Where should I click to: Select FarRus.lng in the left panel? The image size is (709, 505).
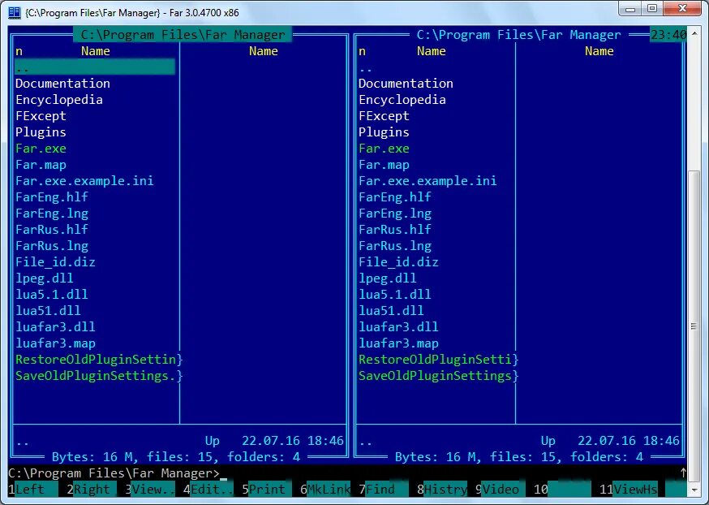[52, 246]
